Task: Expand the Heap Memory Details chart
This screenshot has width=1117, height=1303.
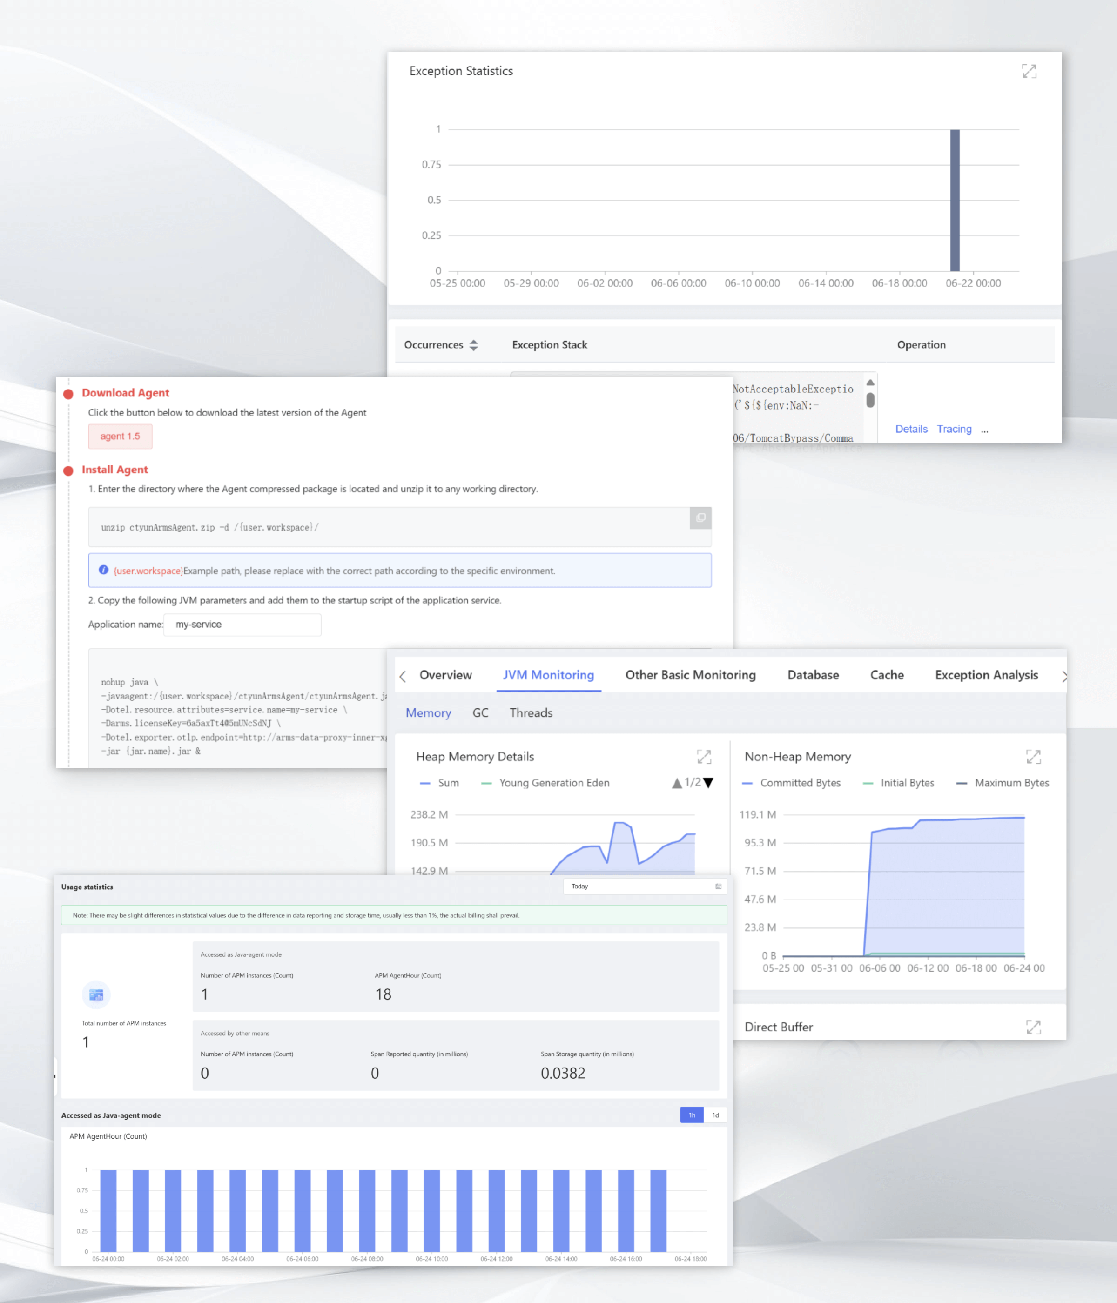Action: (704, 757)
